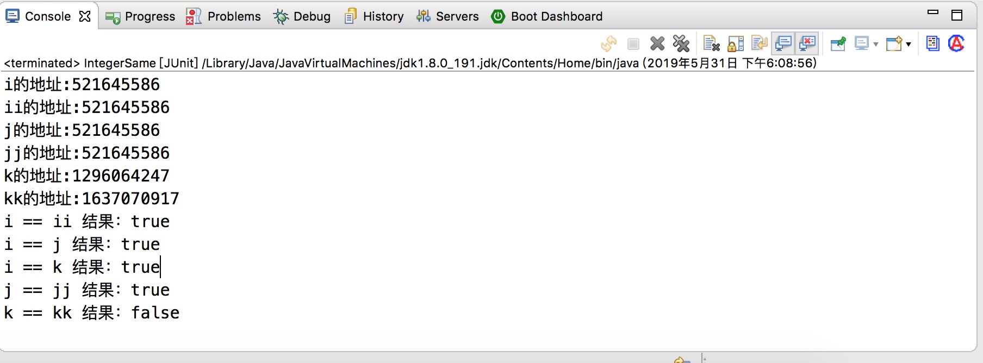Click Remove All Terminated Launches icon

[681, 43]
